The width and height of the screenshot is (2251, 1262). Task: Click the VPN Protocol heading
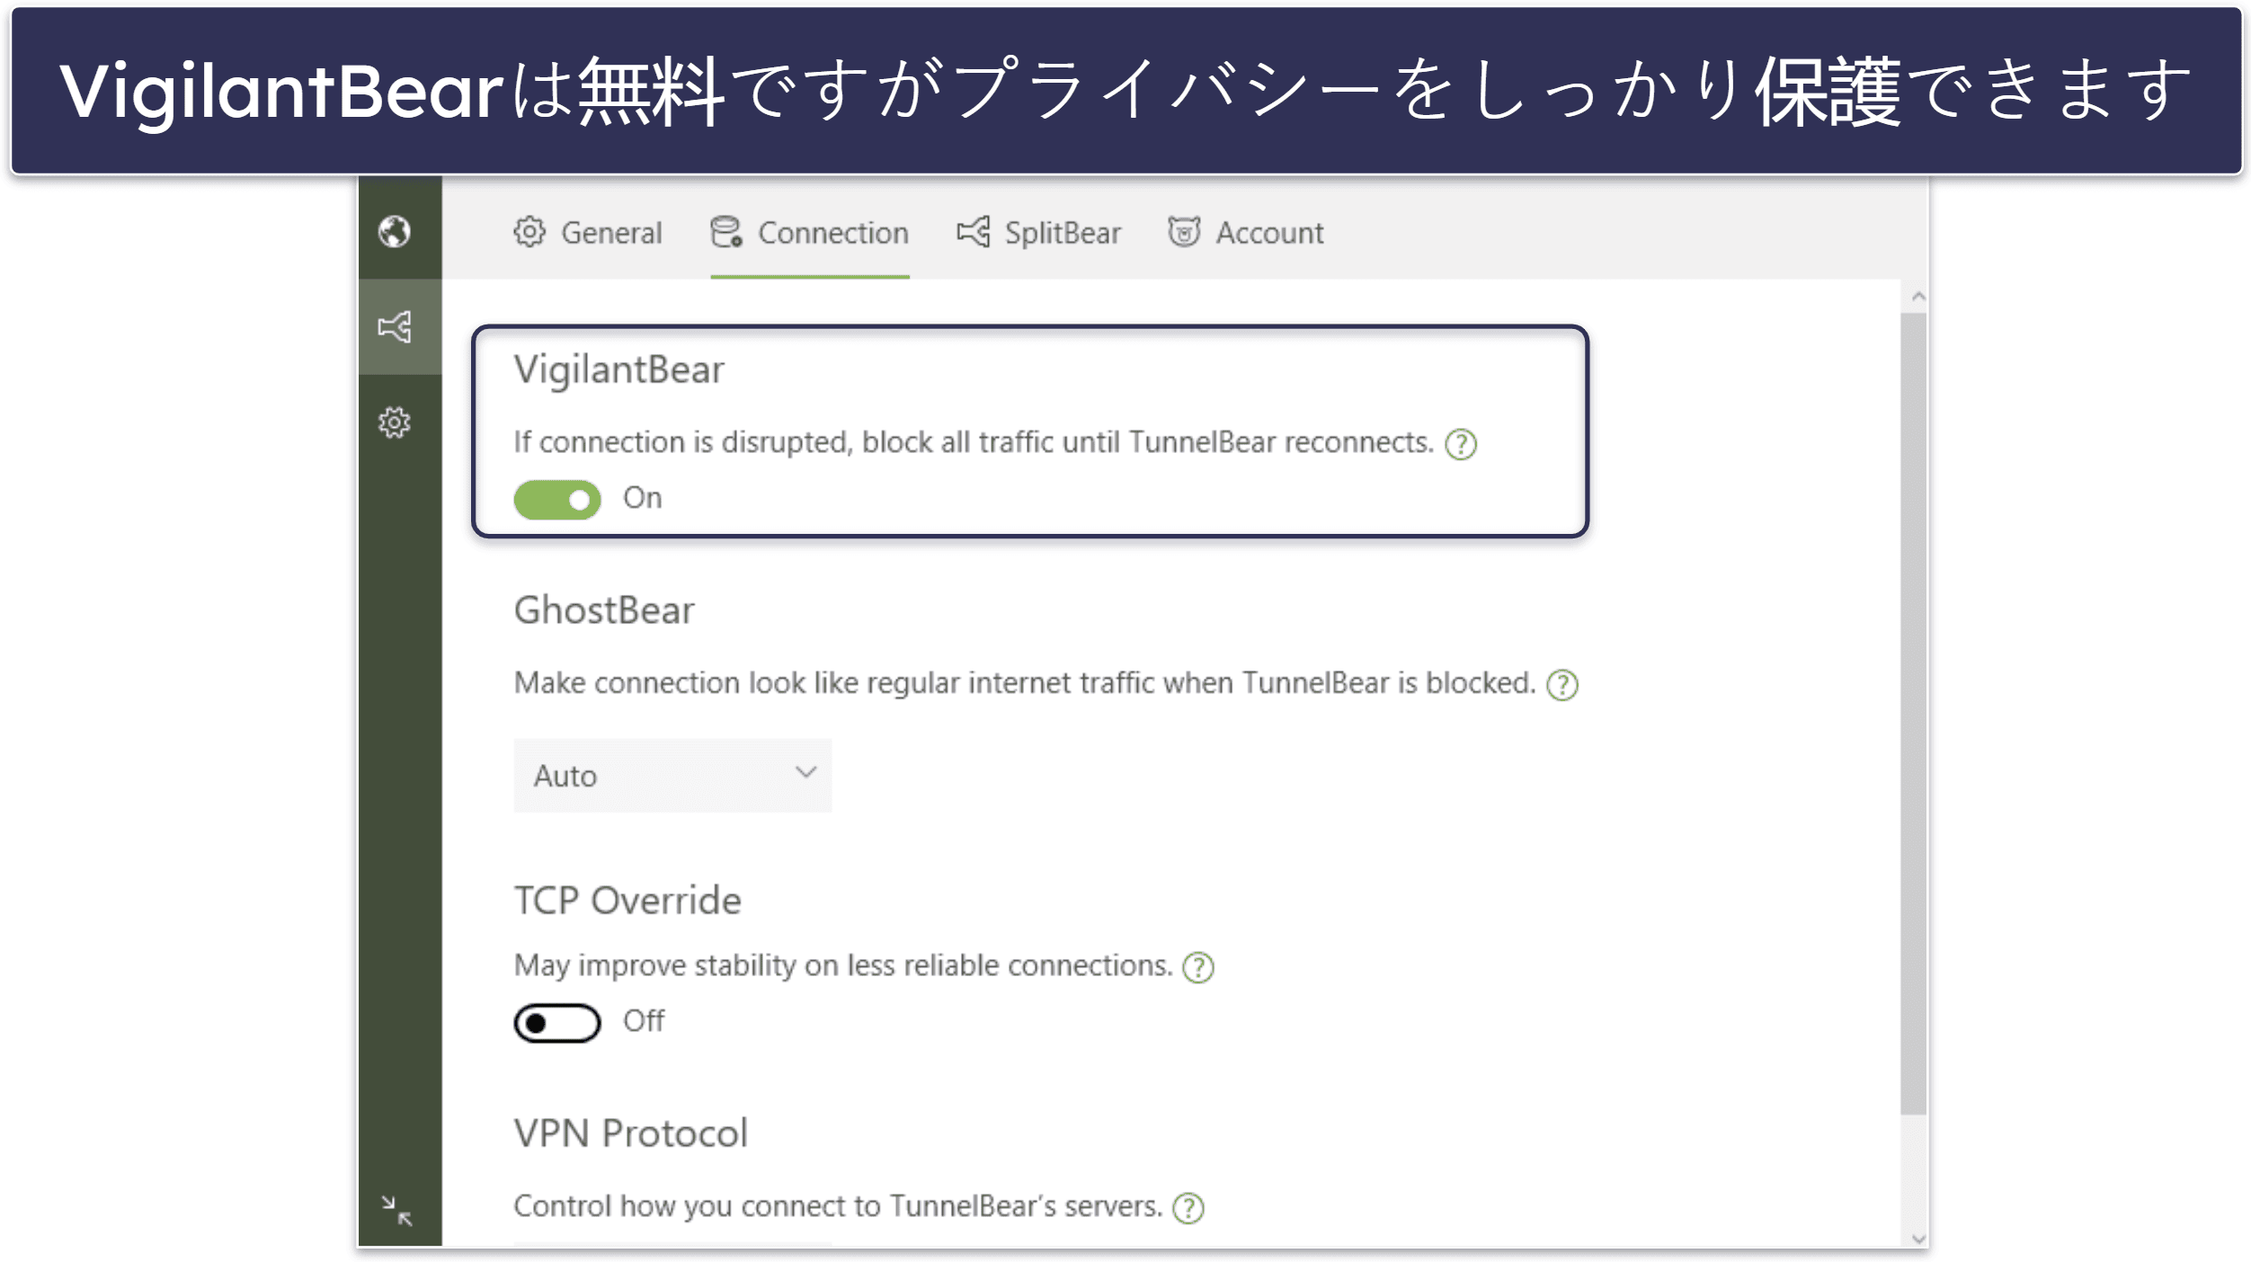click(630, 1133)
